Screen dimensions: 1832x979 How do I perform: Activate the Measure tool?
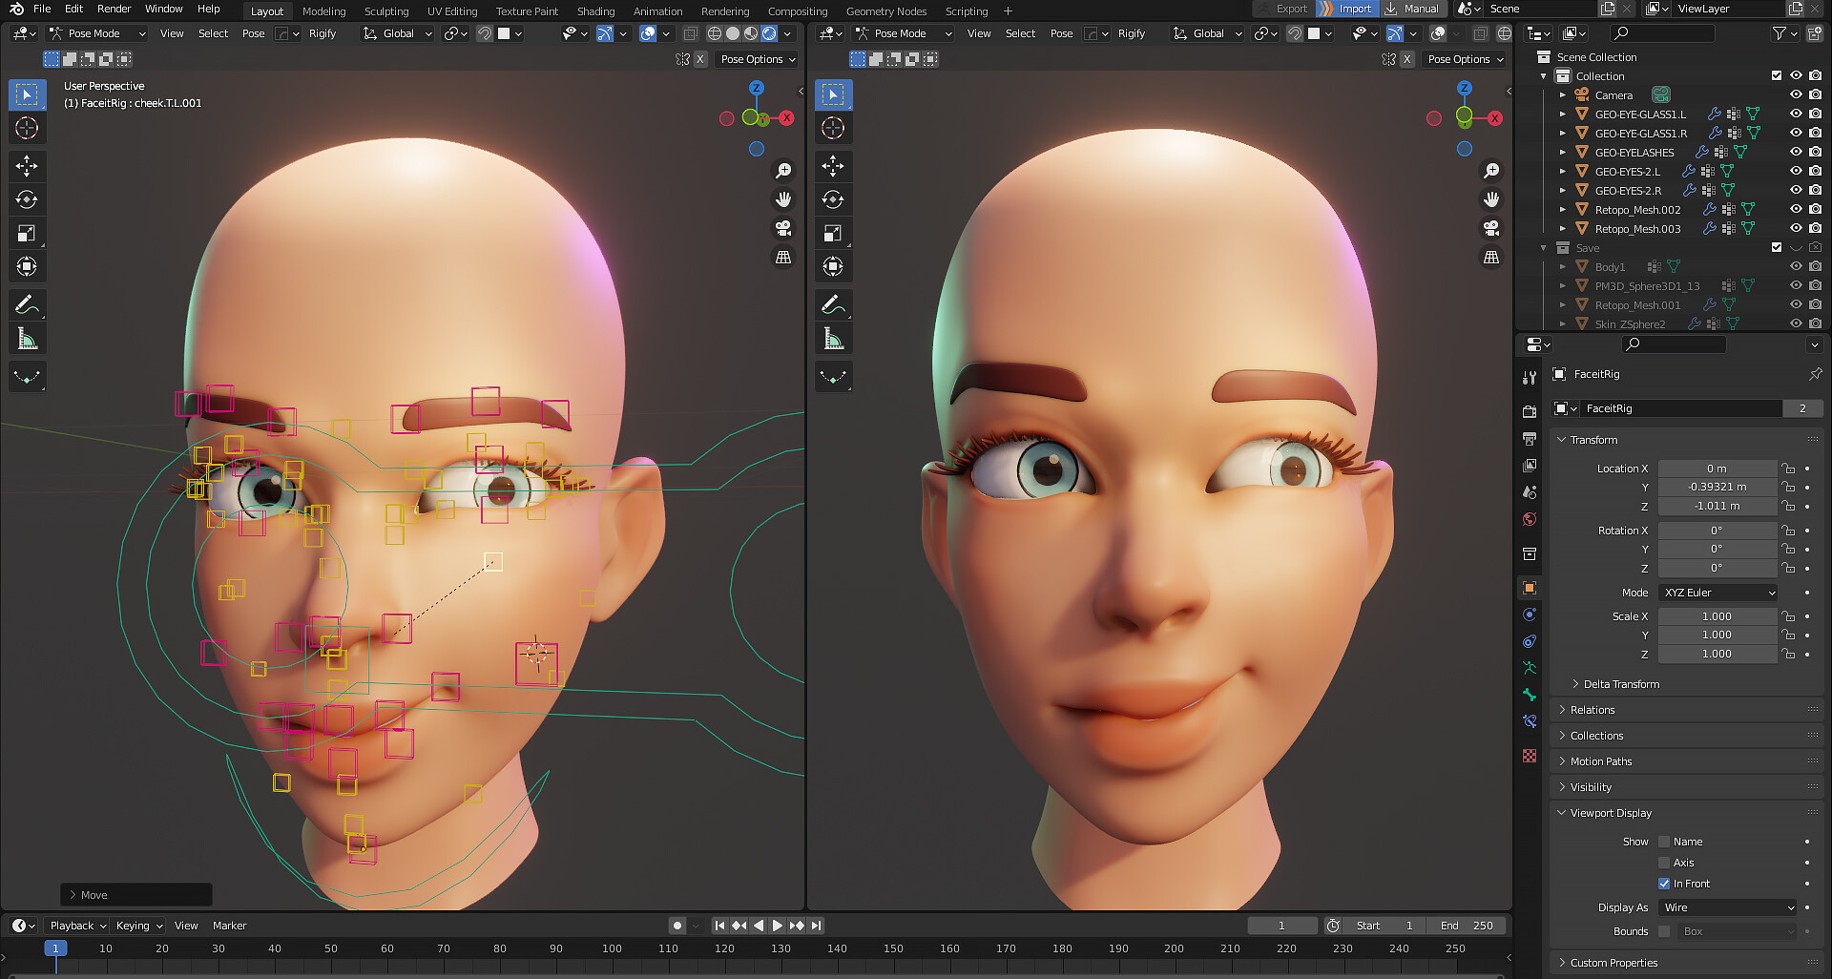point(27,338)
